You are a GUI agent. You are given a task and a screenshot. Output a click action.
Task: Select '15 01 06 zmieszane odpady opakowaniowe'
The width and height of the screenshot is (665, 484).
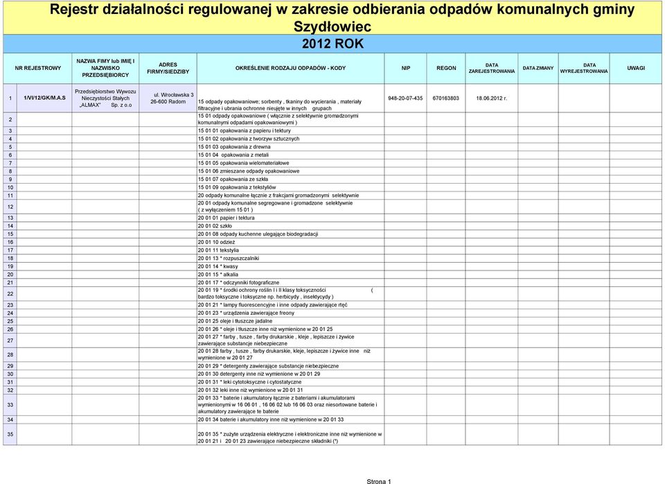tap(290, 171)
